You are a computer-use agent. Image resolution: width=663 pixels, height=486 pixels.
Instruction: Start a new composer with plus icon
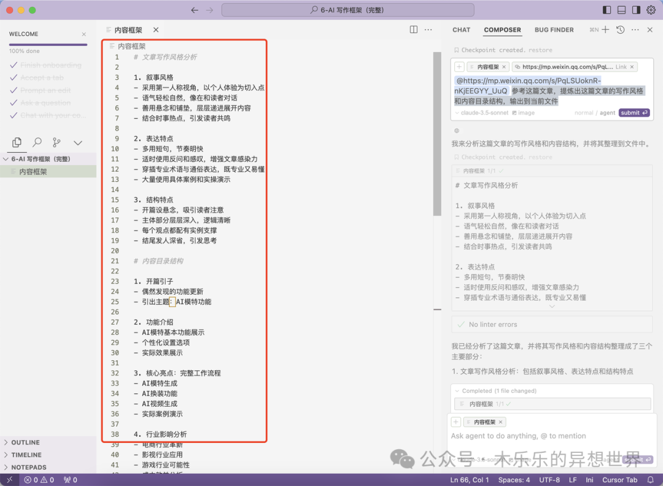pyautogui.click(x=605, y=29)
